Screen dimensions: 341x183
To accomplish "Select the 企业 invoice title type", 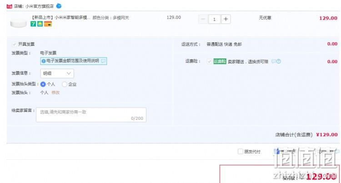I will pos(65,84).
